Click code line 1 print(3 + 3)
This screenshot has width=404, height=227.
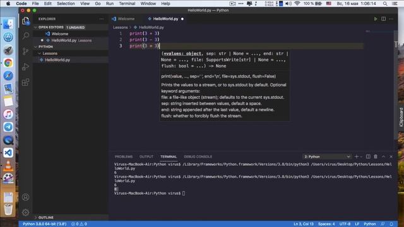[145, 33]
